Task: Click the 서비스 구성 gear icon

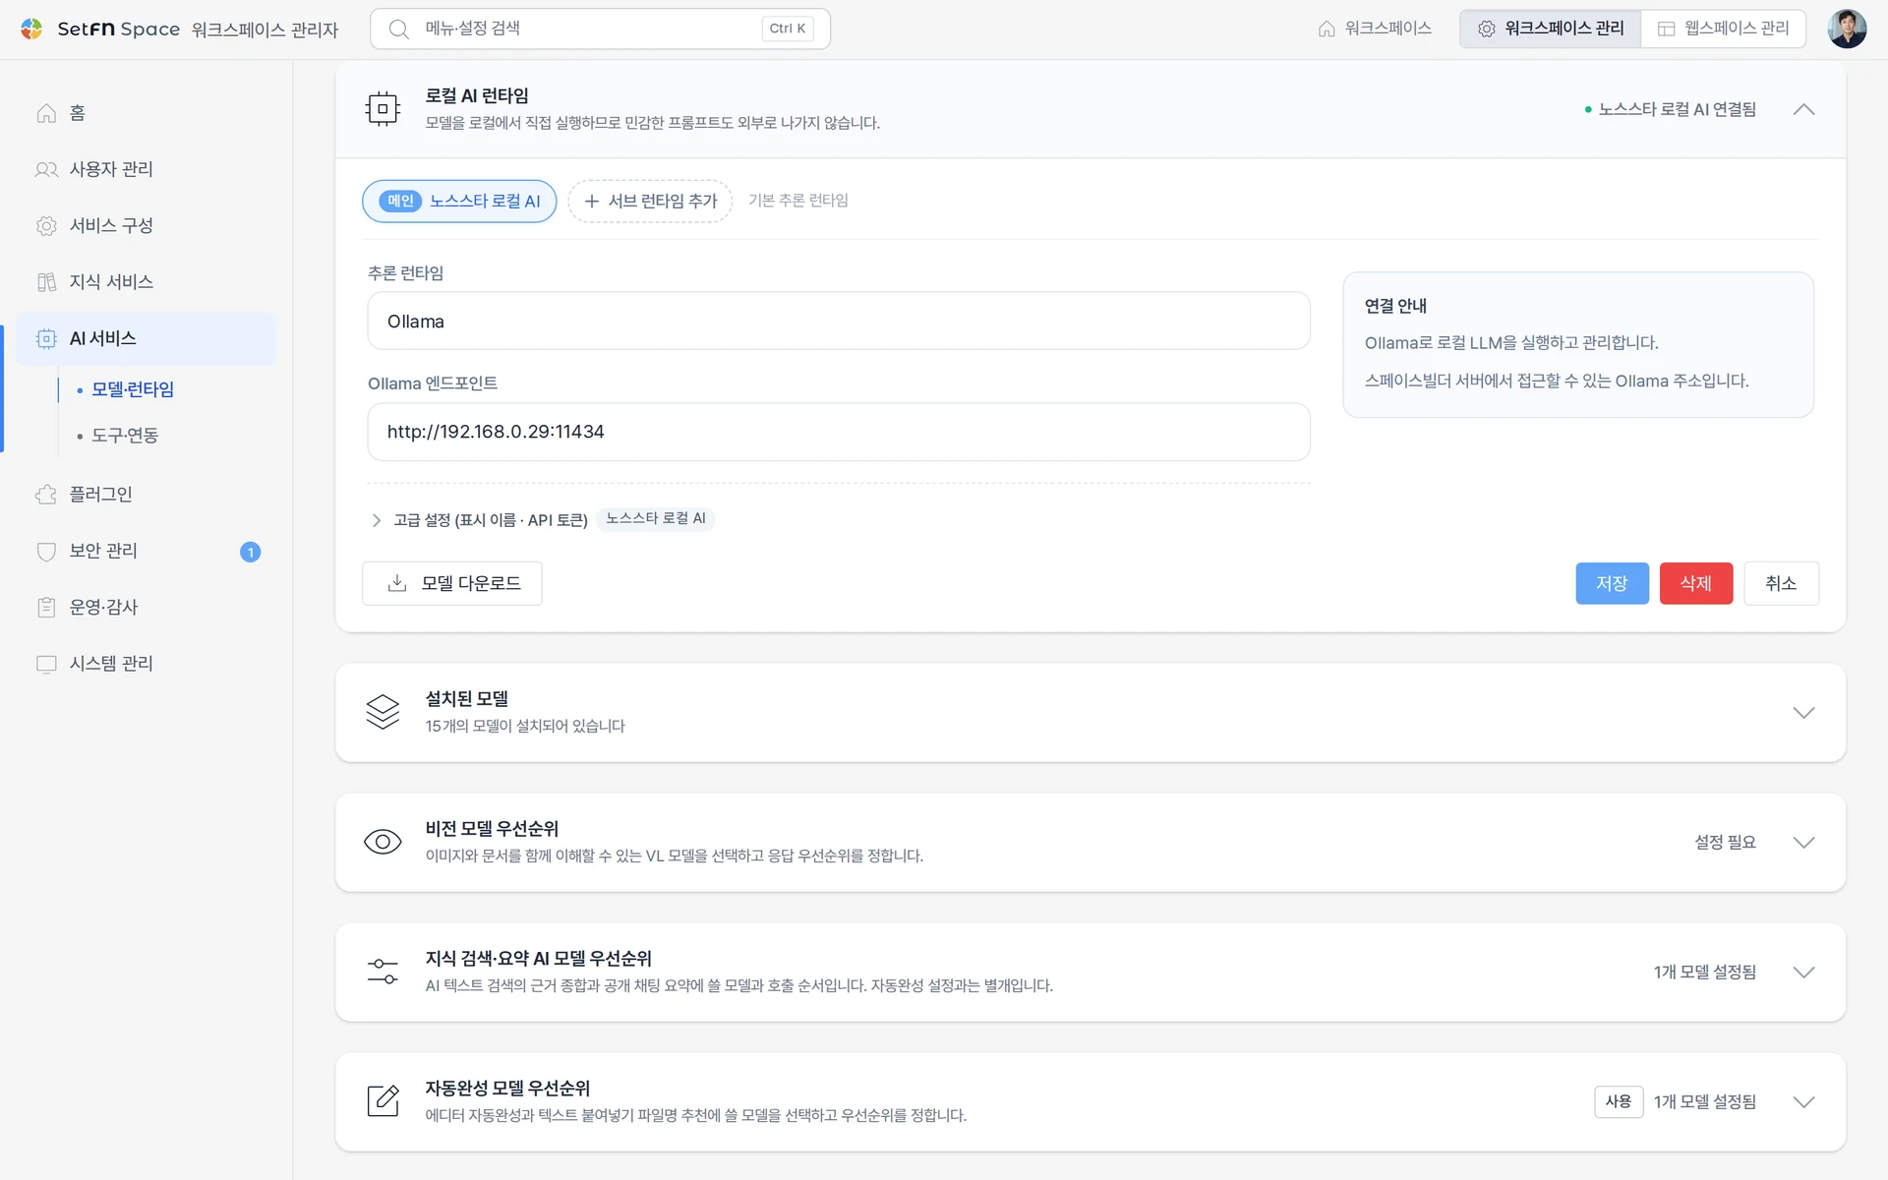Action: [x=46, y=225]
